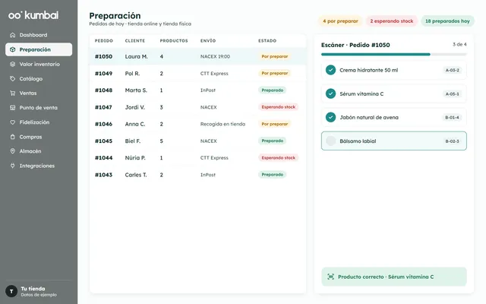The height and width of the screenshot is (304, 486).
Task: Click the scanner progress bar for Pedido #1050
Action: pos(394,54)
